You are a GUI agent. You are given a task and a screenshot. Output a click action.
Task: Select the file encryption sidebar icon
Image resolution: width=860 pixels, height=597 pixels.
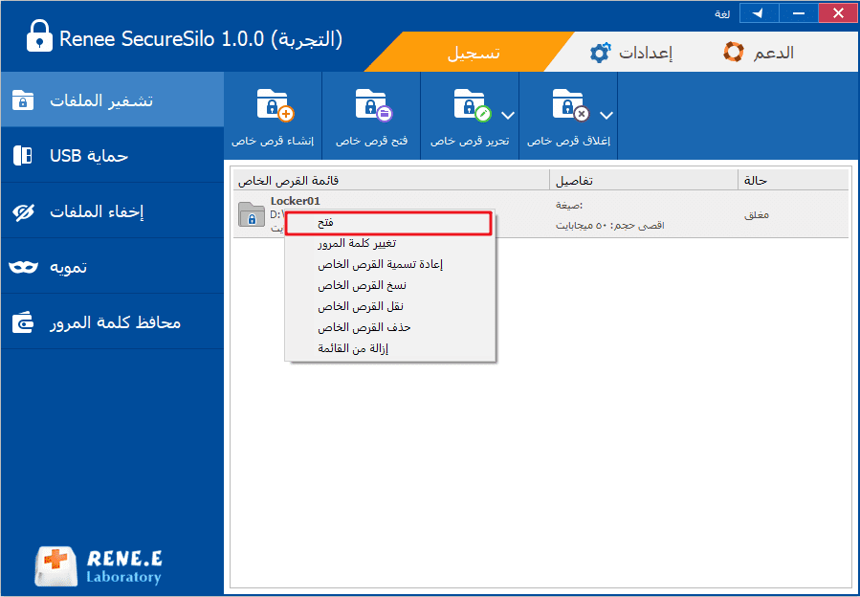click(x=23, y=100)
